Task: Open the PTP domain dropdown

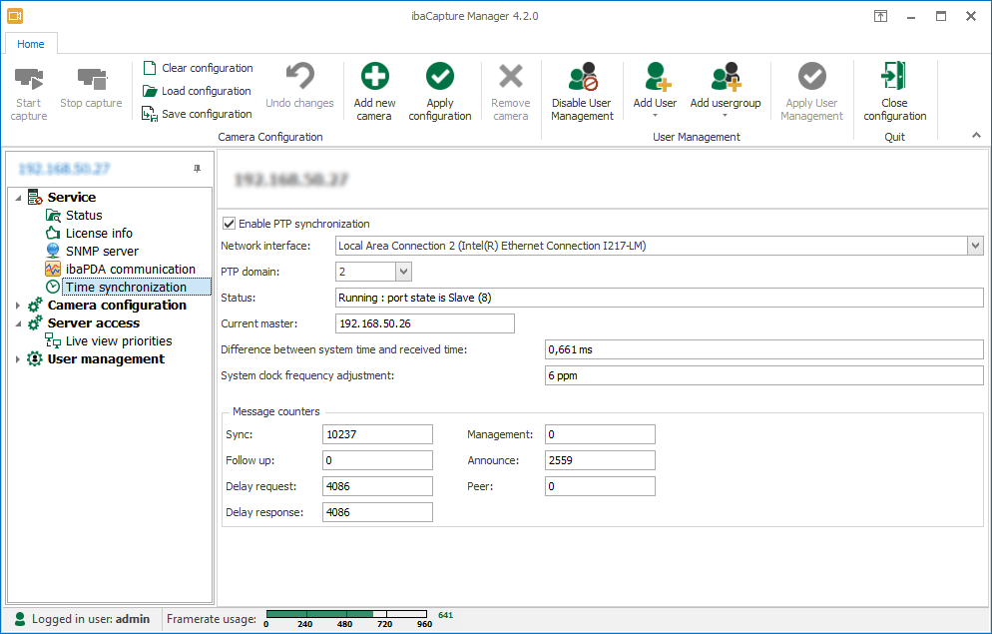Action: click(403, 272)
